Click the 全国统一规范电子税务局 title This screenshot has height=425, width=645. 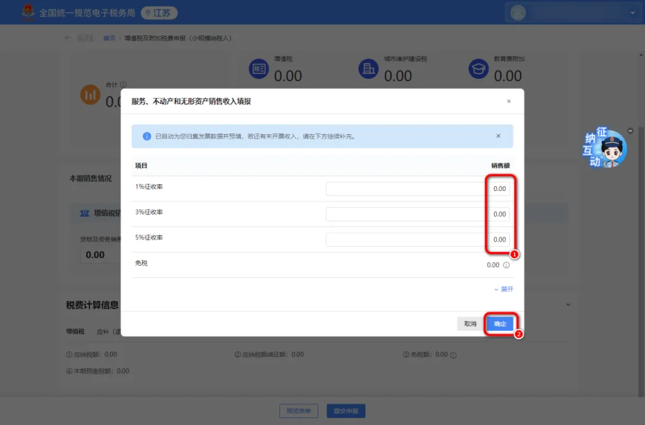87,13
